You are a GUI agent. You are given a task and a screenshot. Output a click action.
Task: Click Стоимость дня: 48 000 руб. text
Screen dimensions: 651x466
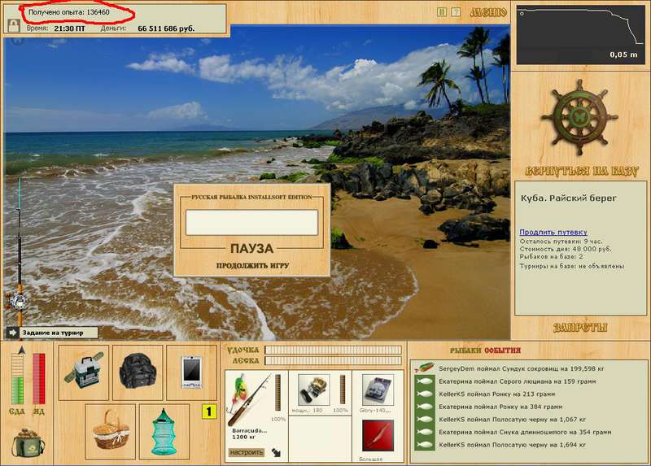[x=566, y=249]
